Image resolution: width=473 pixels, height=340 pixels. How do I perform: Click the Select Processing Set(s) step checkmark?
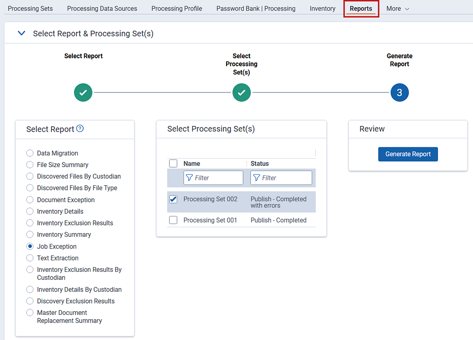pyautogui.click(x=241, y=93)
